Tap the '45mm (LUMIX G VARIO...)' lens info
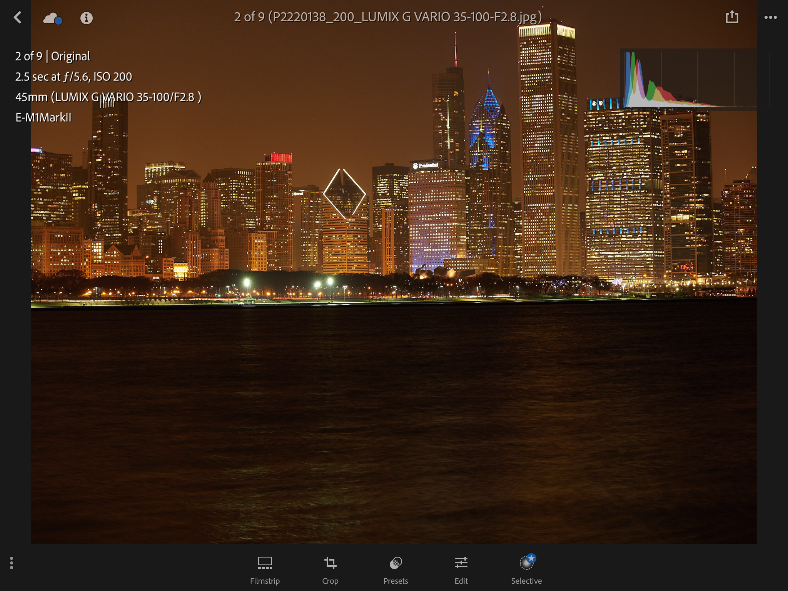The height and width of the screenshot is (591, 788). click(108, 97)
